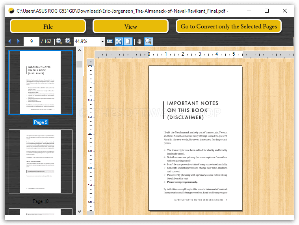299x225 pixels.
Task: Toggle the fit page view icon
Action: (119, 41)
